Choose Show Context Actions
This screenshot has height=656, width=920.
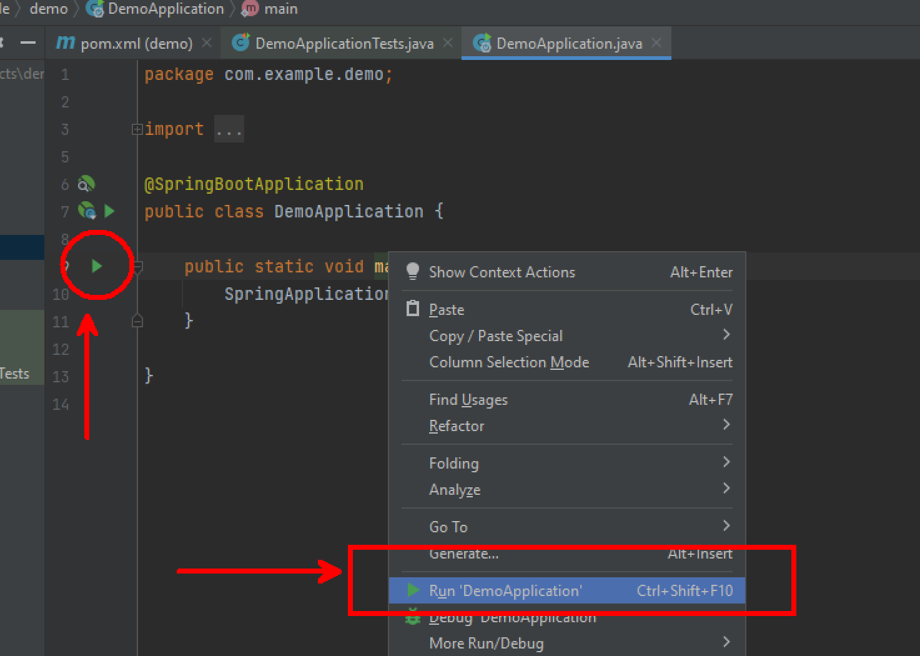[567, 272]
